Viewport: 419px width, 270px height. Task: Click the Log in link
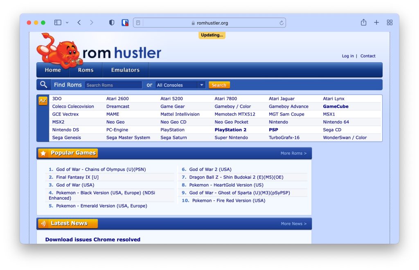coord(348,56)
